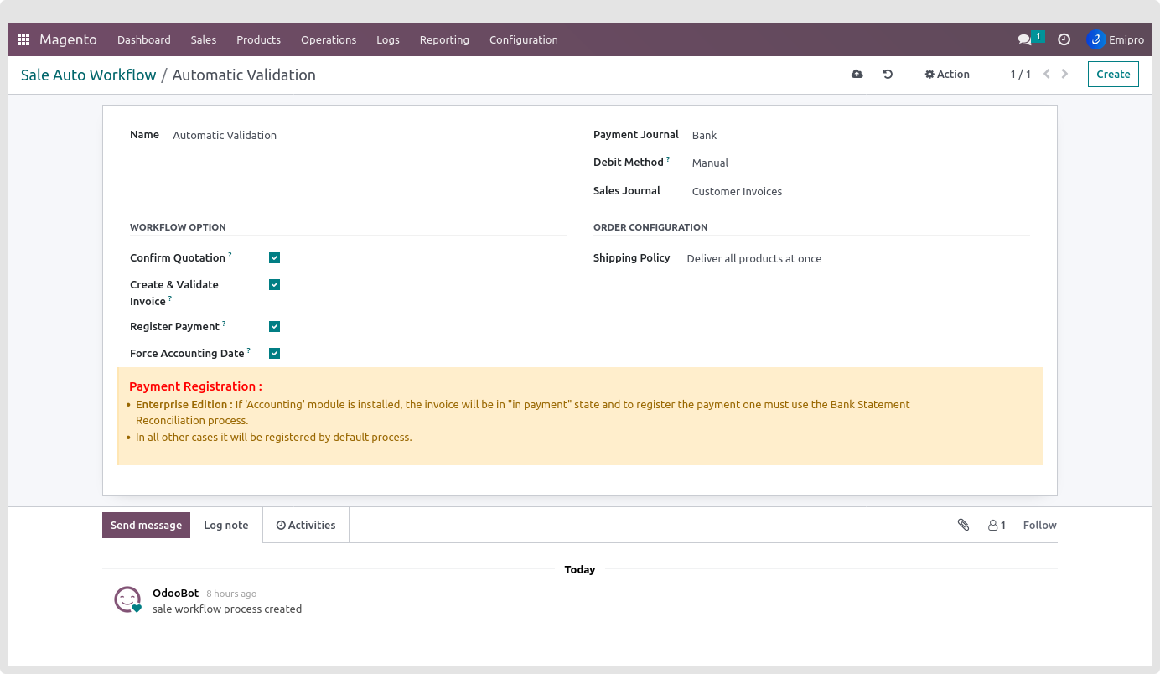Go to next record arrow
Image resolution: width=1160 pixels, height=674 pixels.
click(1064, 75)
